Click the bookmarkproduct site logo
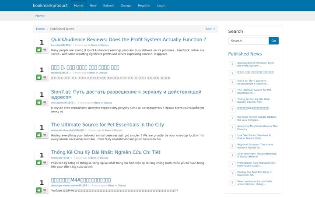Screen dimensions: 315x197 point(50,5)
